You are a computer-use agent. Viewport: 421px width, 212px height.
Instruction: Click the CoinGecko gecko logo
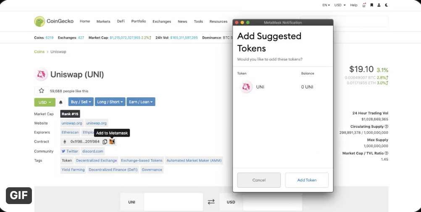[39, 21]
